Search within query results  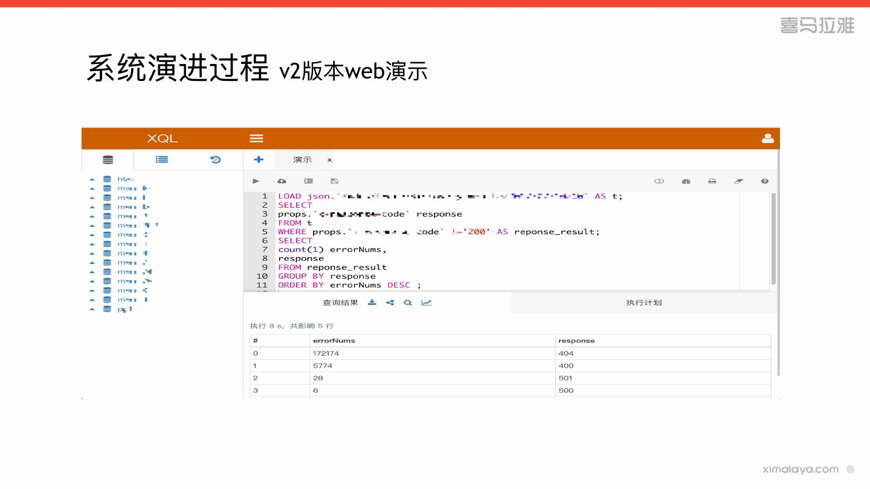click(408, 302)
